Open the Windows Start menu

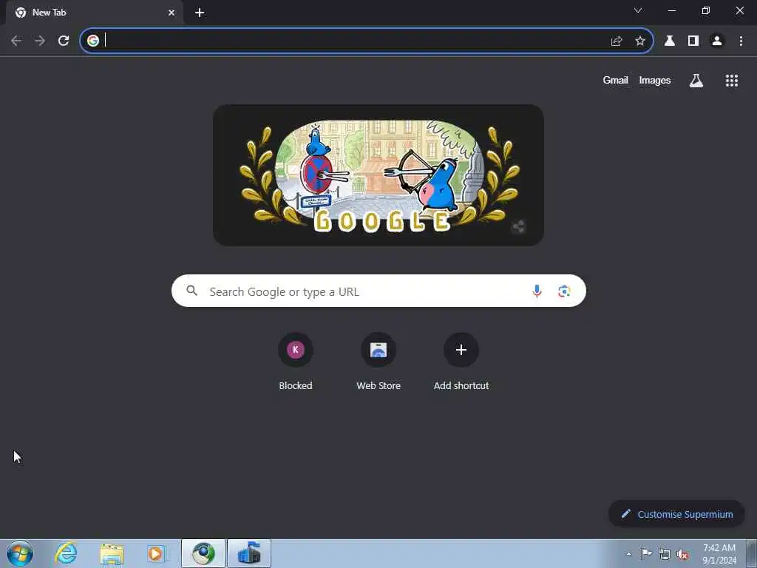(x=20, y=553)
